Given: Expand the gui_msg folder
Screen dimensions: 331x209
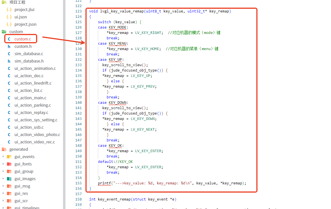Looking at the screenshot, I should [3, 186].
